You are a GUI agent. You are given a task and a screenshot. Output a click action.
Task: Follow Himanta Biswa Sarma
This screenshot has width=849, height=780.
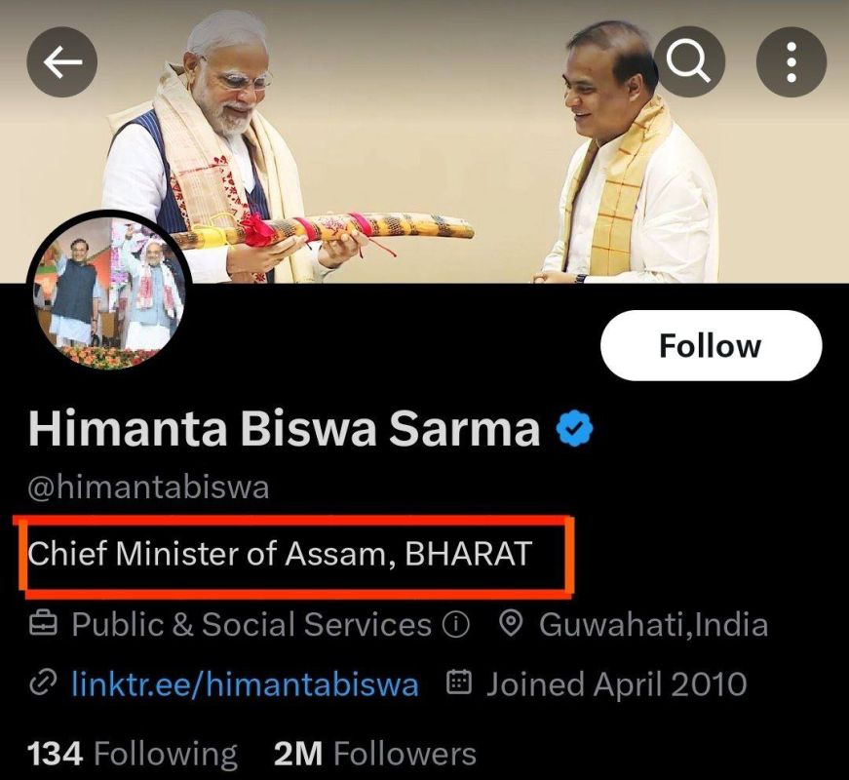click(711, 345)
